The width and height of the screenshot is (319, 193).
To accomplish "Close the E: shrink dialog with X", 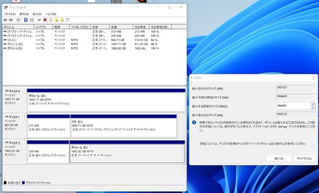I will [314, 78].
